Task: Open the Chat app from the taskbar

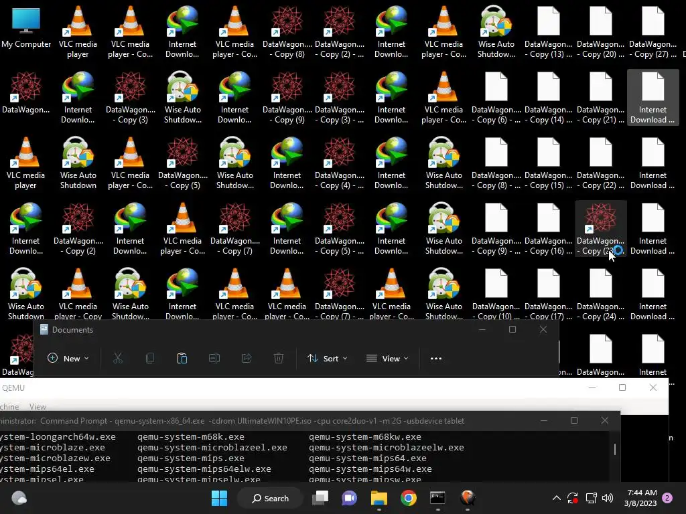Action: coord(349,498)
